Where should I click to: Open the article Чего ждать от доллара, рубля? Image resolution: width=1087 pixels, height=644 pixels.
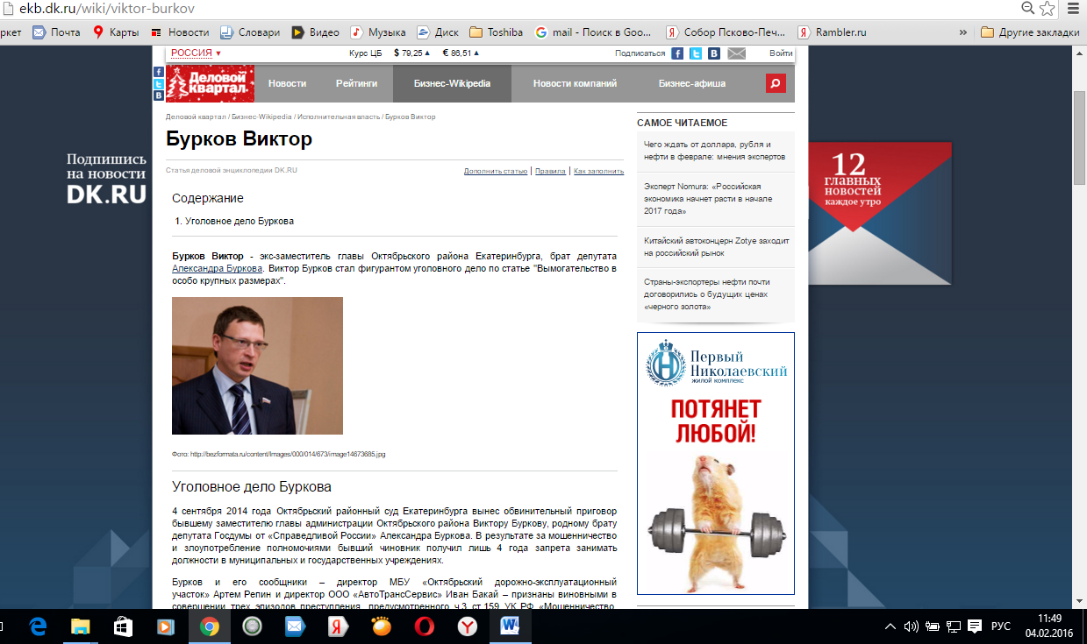tap(714, 151)
